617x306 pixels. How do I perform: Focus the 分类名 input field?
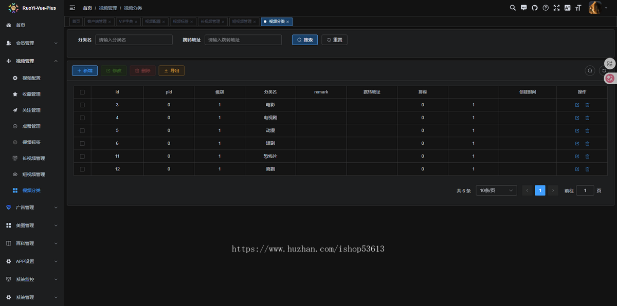pyautogui.click(x=134, y=40)
